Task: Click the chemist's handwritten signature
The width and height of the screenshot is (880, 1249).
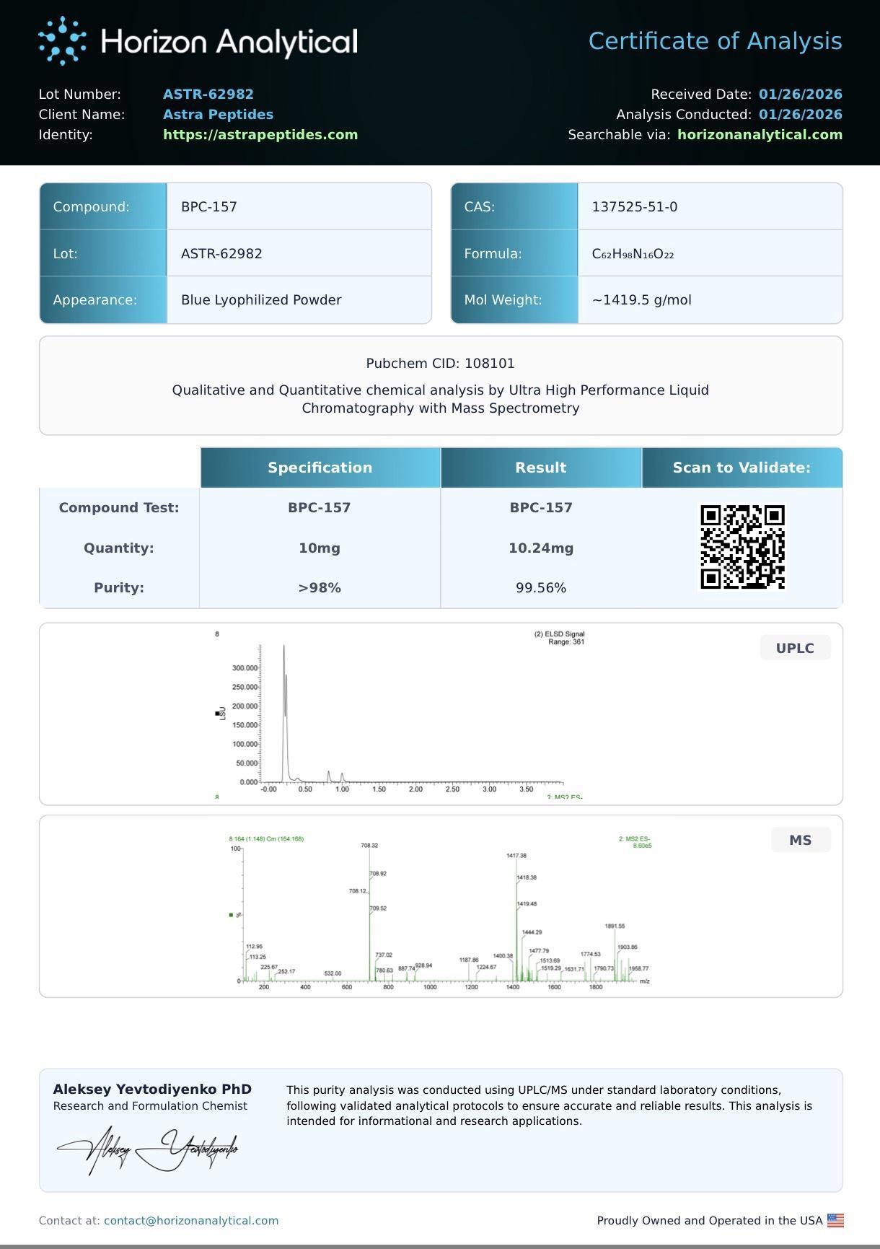Action: point(148,1148)
